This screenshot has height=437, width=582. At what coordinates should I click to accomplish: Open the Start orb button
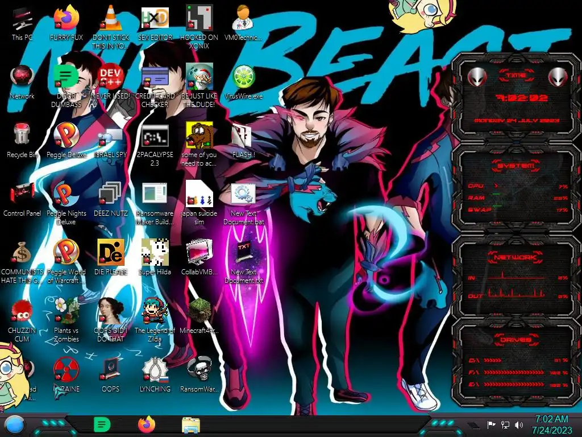coord(15,425)
